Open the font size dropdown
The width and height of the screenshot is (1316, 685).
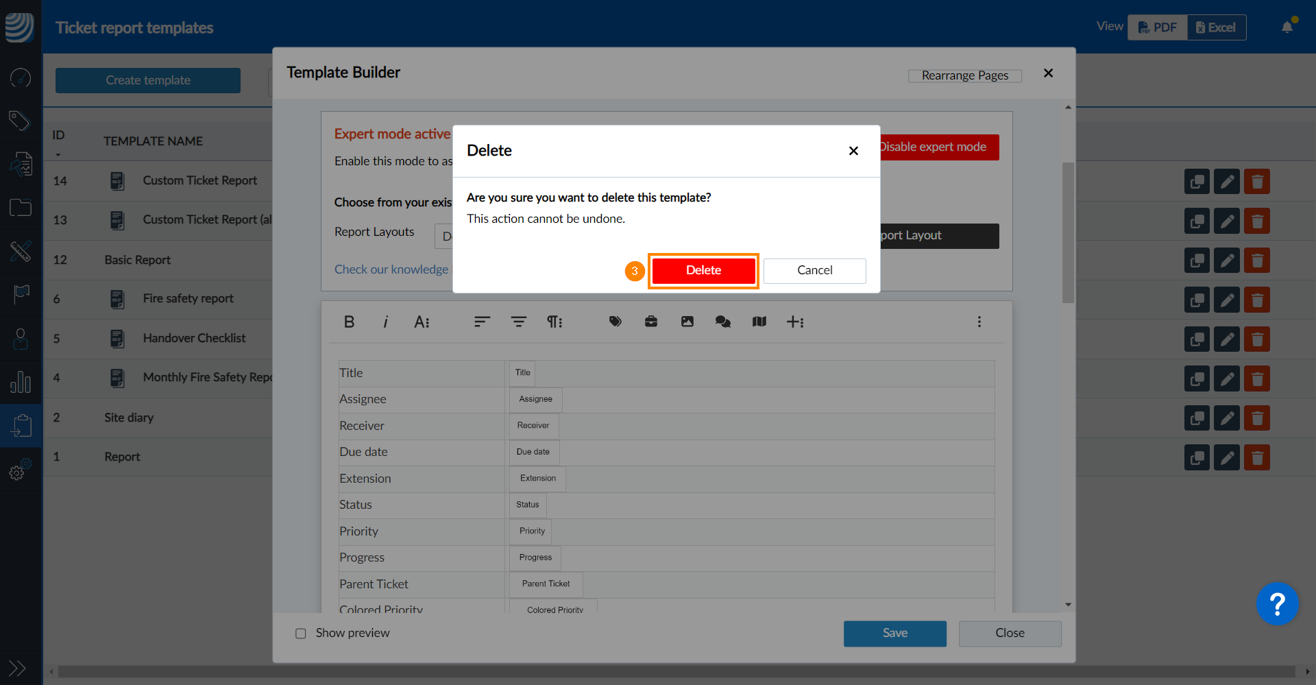422,322
